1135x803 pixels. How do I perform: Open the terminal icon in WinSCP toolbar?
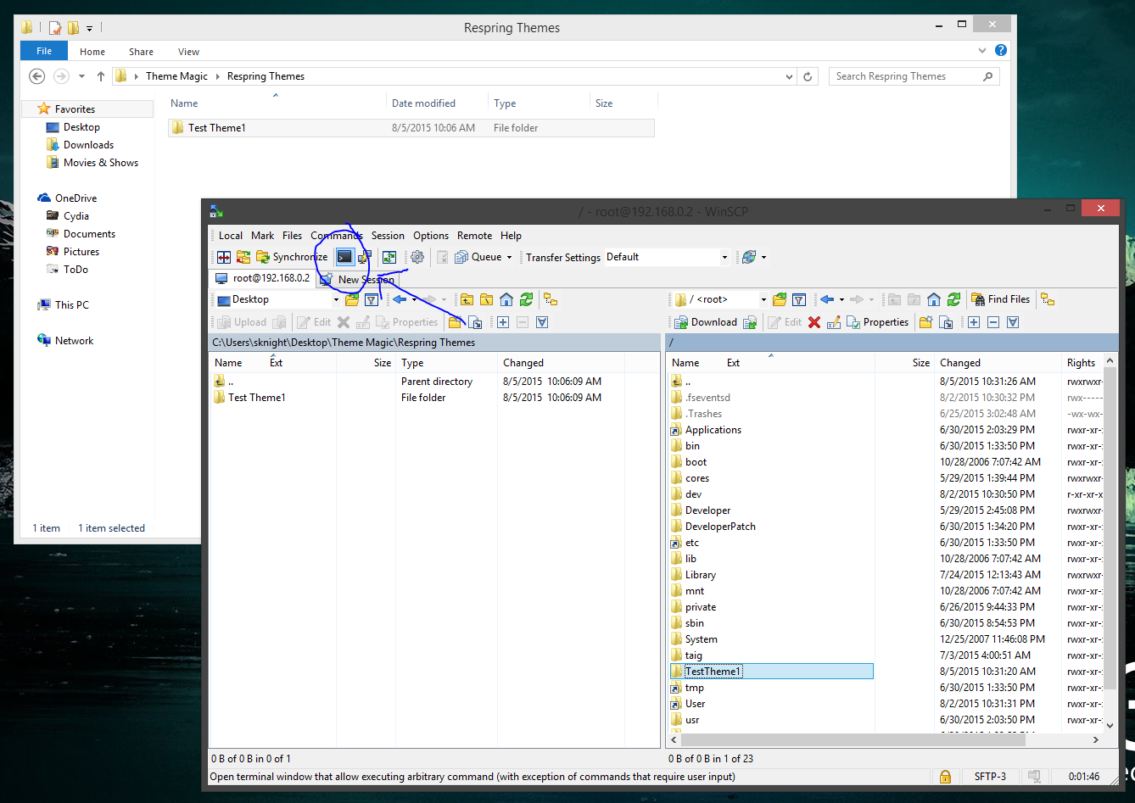[344, 257]
